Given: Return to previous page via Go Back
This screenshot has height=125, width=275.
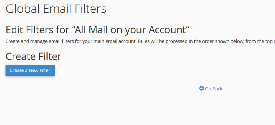Looking at the screenshot, I should (x=211, y=89).
